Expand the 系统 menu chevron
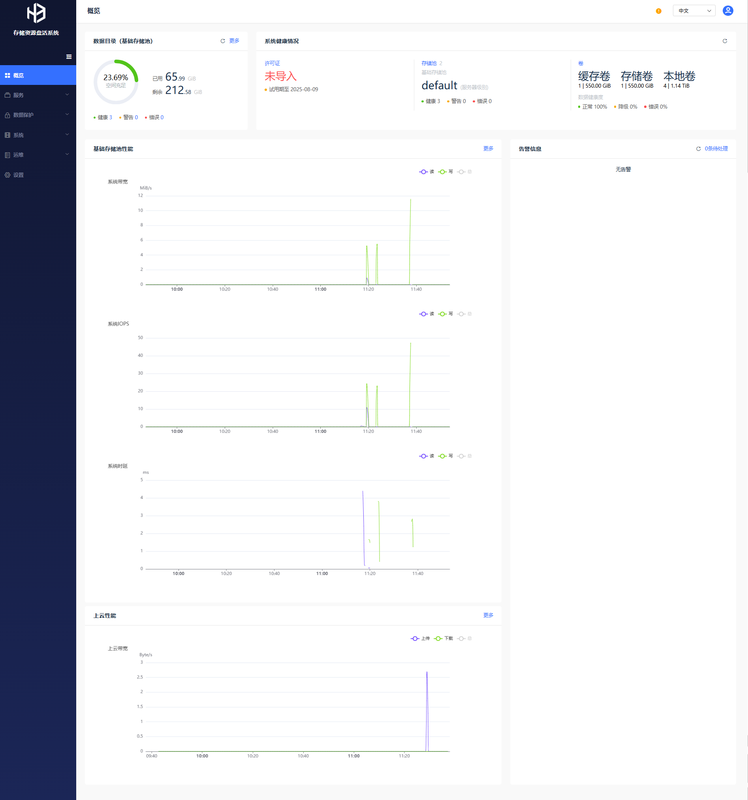Image resolution: width=748 pixels, height=800 pixels. coord(67,134)
